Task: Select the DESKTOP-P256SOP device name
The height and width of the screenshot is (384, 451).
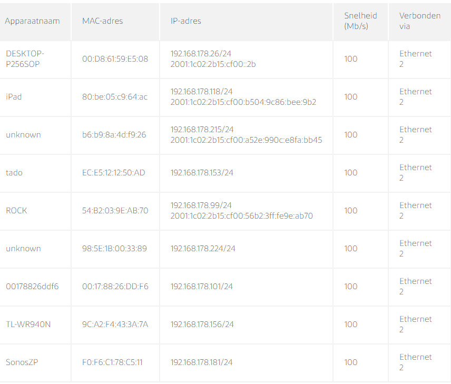Action: coord(25,59)
